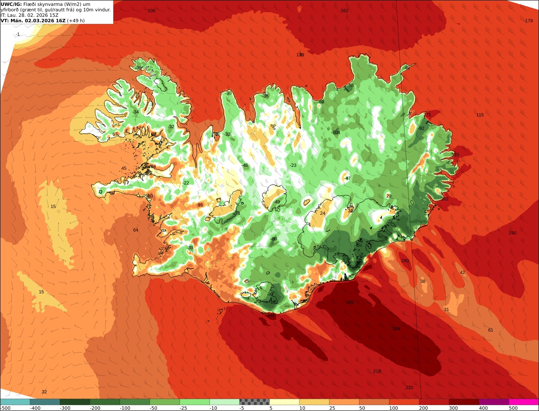Image resolution: width=539 pixels, height=411 pixels.
Task: Click the '-104' value in northeast Iceland
Action: coord(336,132)
